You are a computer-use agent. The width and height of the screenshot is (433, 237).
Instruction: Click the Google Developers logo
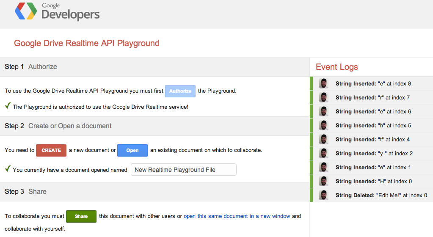[57, 11]
